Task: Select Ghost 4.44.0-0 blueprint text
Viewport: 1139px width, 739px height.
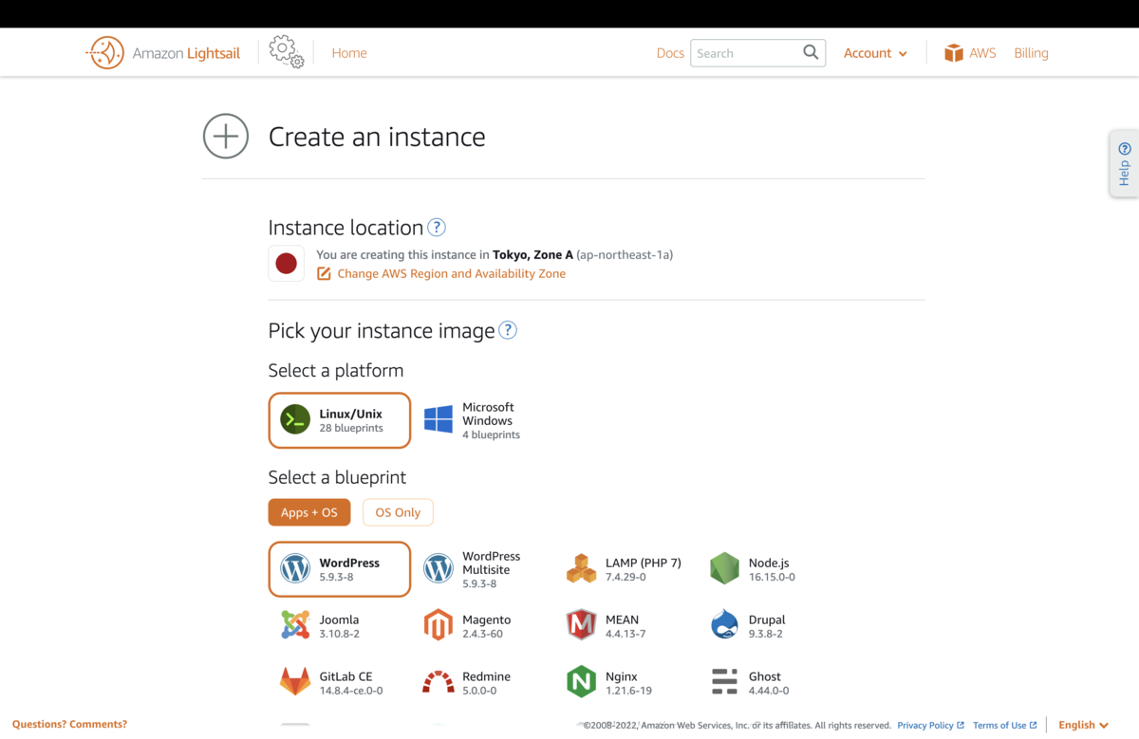Action: (x=769, y=683)
